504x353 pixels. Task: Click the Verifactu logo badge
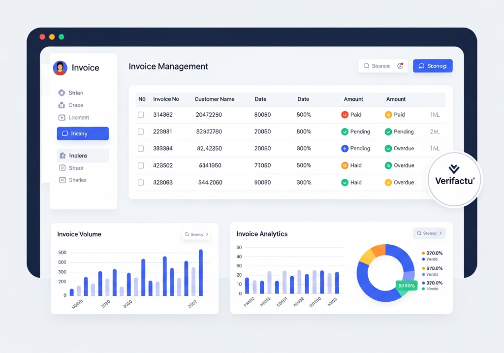pos(454,178)
